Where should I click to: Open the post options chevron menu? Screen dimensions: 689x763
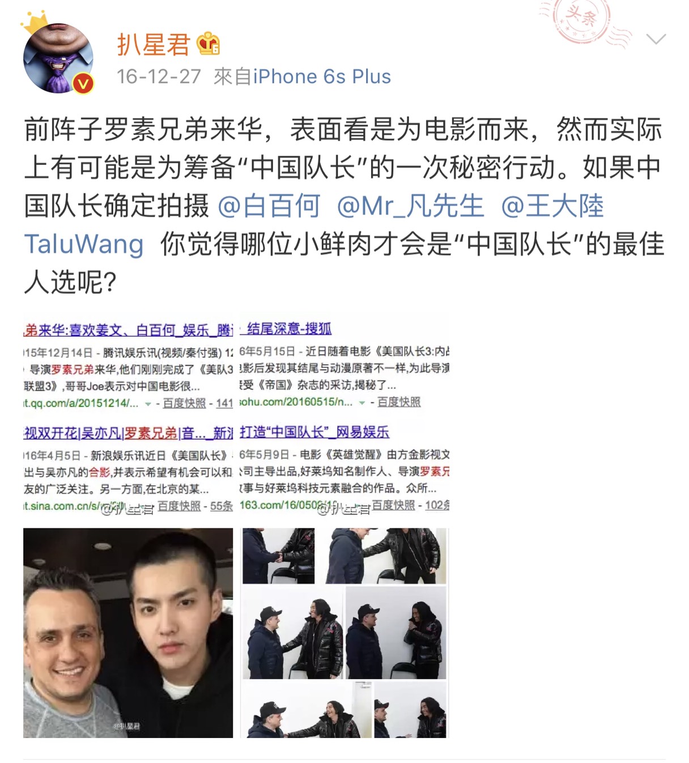(x=656, y=39)
